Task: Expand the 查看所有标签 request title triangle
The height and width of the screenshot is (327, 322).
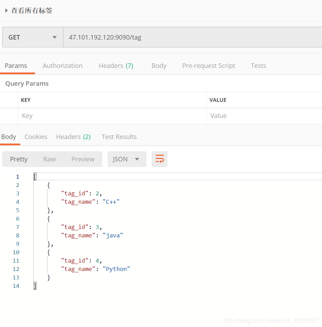Action: pos(6,11)
